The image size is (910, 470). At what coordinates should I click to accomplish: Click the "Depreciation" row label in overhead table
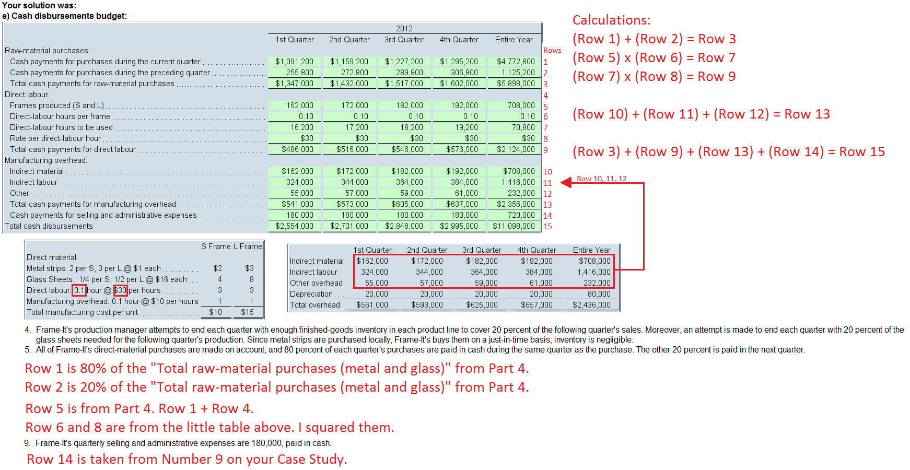point(311,294)
